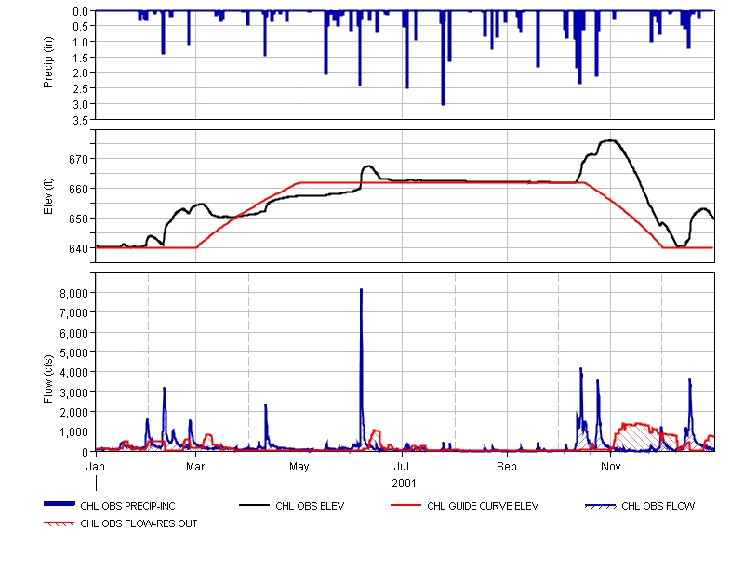Click the CHL OBS PRECIP-INC legend line swatch
The width and height of the screenshot is (744, 583).
[60, 504]
